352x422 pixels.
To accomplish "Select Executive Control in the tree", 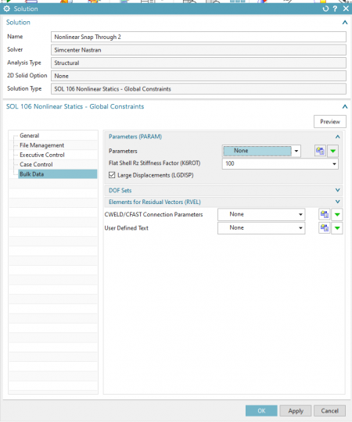I will pos(42,155).
